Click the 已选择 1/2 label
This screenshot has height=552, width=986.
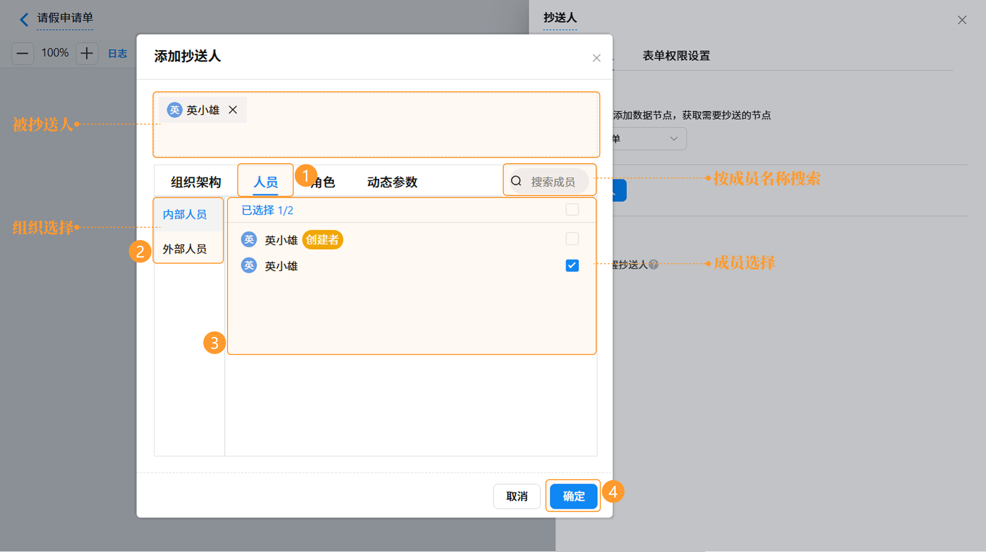pyautogui.click(x=267, y=210)
